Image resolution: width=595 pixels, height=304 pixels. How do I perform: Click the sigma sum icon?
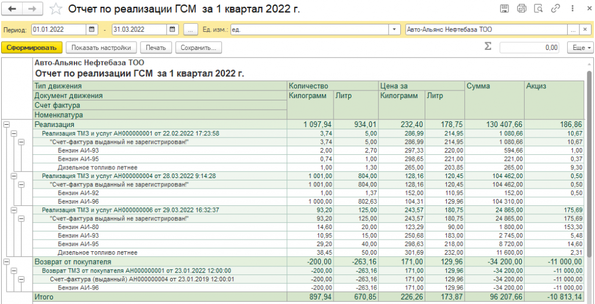pyautogui.click(x=488, y=47)
